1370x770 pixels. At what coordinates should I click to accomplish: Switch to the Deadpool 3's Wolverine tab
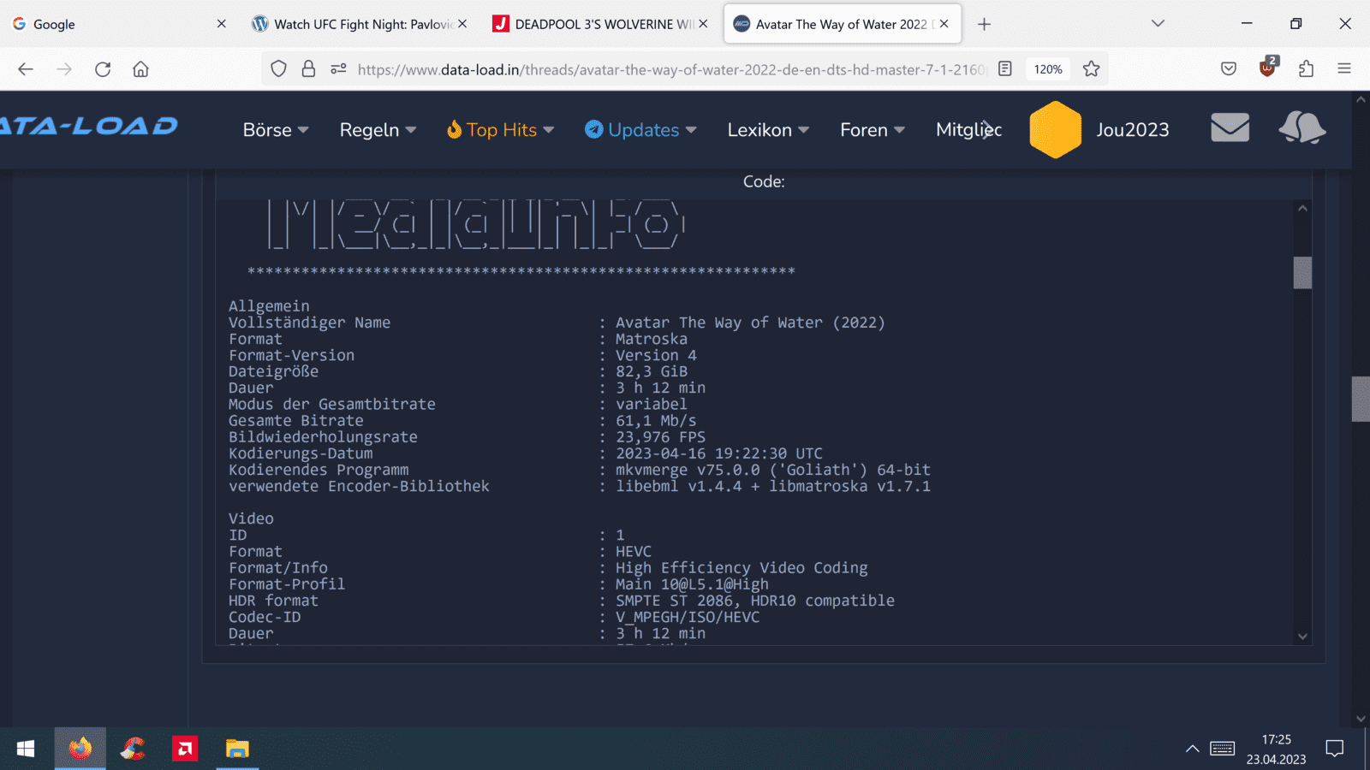[x=599, y=24]
